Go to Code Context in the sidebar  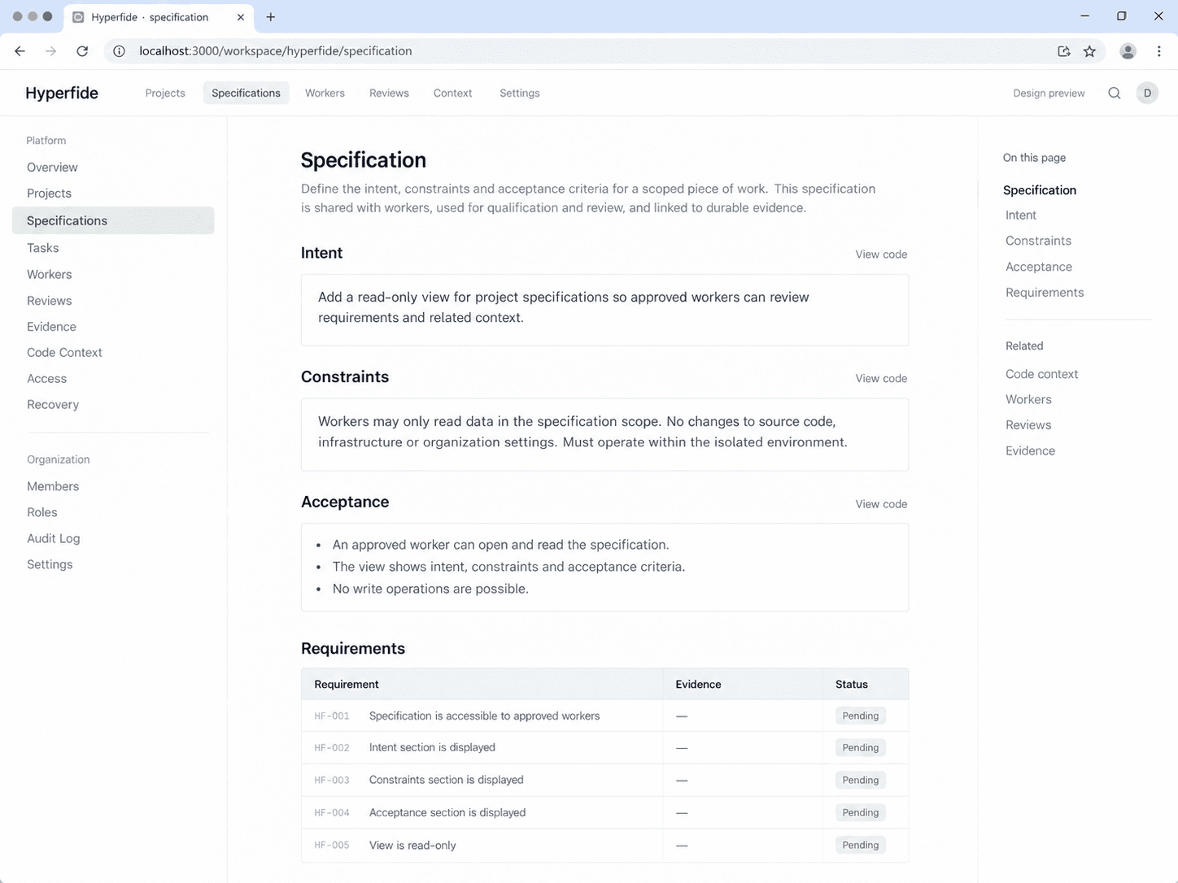click(64, 353)
